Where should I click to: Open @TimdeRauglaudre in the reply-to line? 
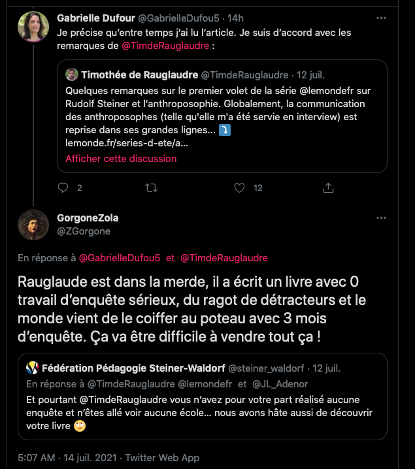[224, 258]
